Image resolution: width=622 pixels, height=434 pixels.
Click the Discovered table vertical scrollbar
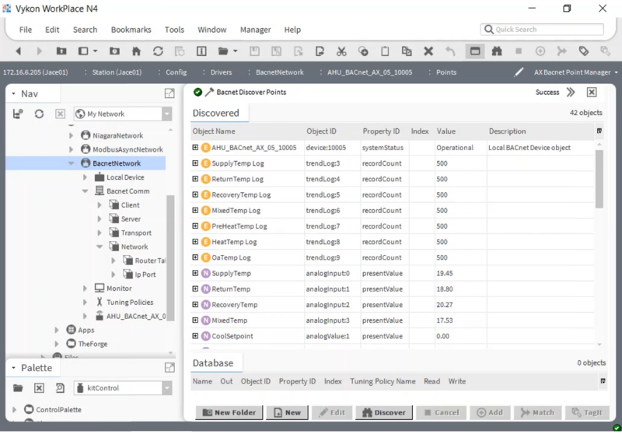599,179
